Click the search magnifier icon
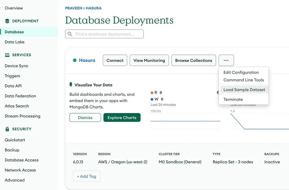289x190 pixels. coord(70,34)
